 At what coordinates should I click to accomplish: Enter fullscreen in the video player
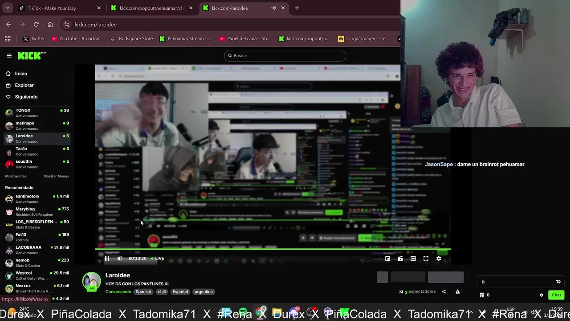coord(426,259)
